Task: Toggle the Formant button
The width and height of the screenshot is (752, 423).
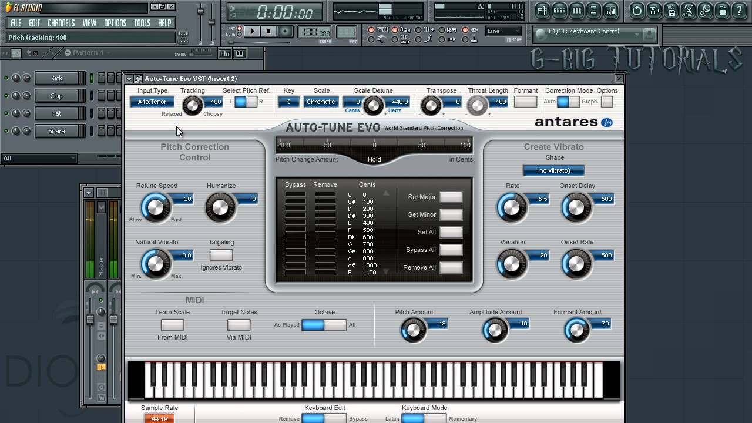Action: (x=525, y=102)
